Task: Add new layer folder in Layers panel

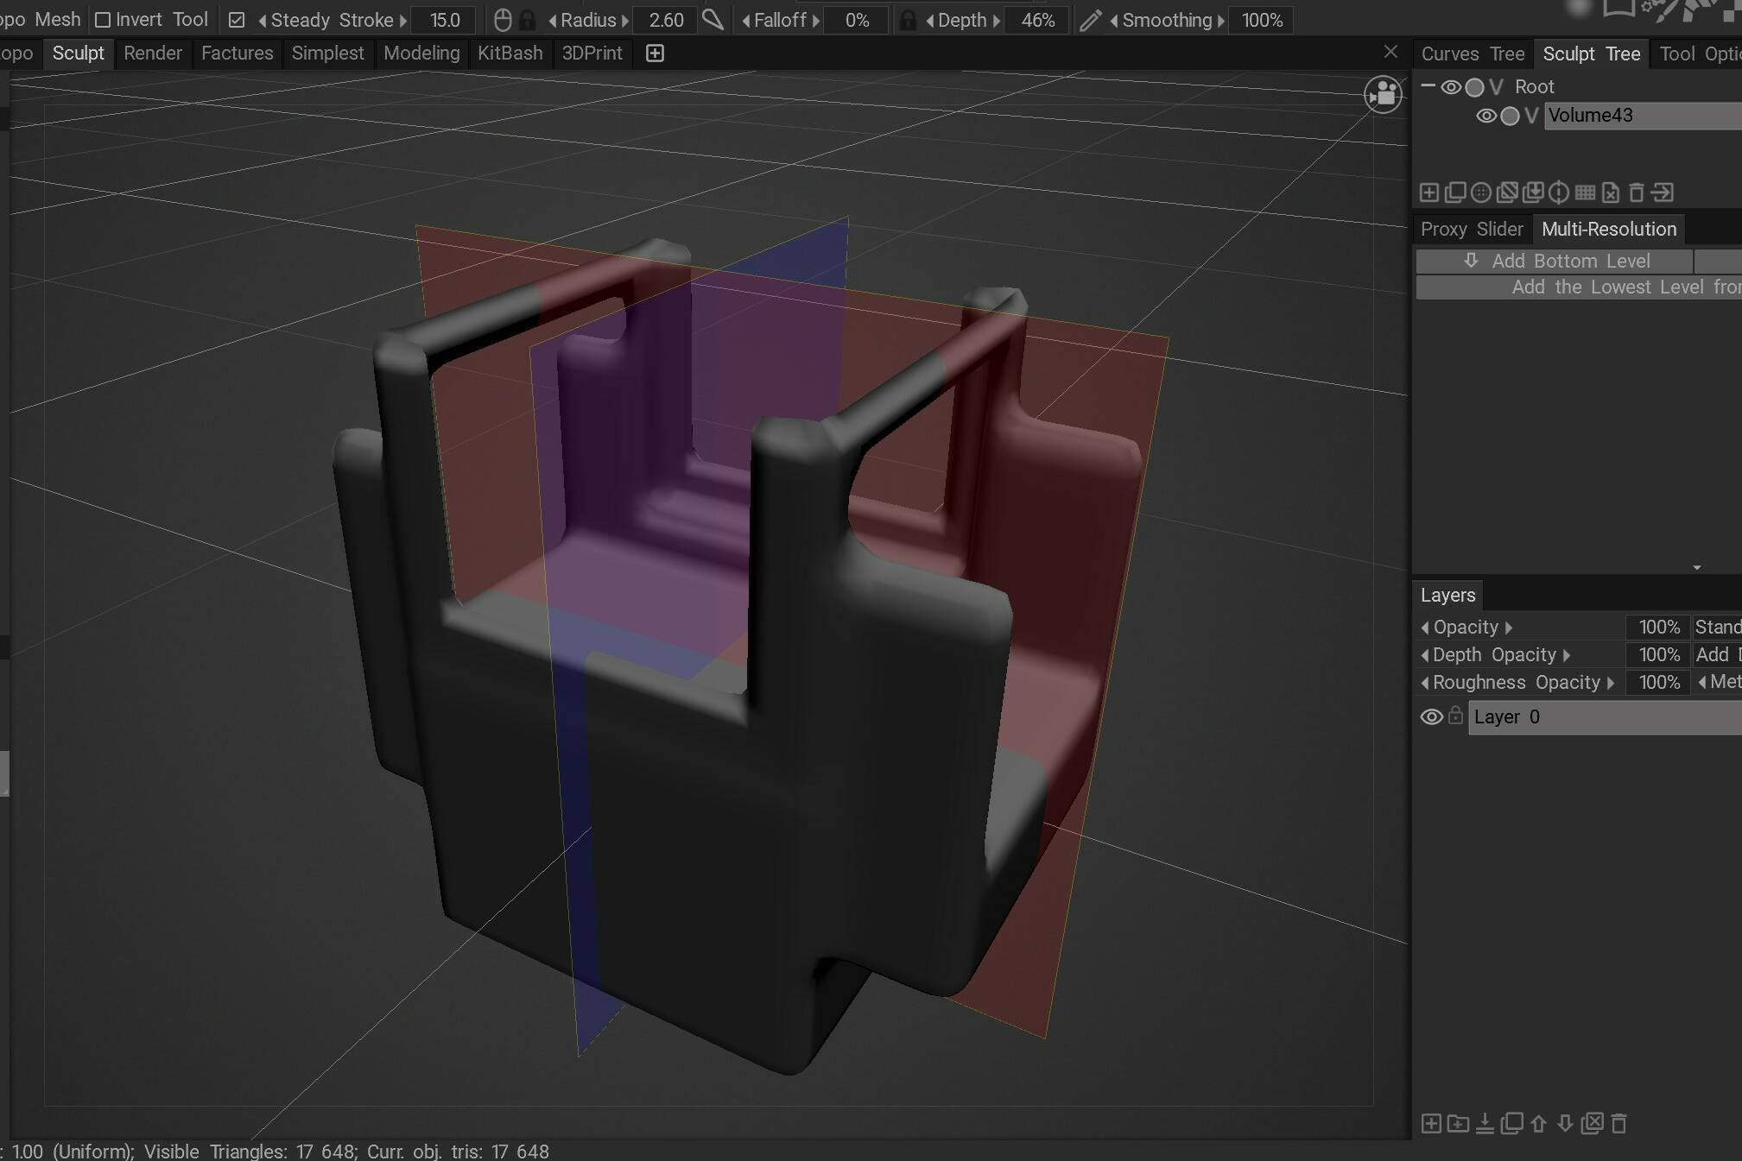Action: 1458,1123
